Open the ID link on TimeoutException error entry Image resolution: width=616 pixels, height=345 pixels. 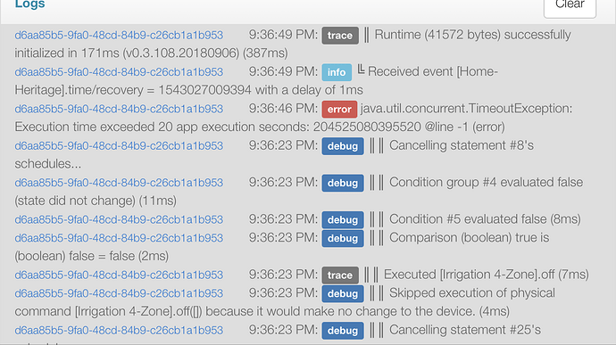(x=119, y=109)
